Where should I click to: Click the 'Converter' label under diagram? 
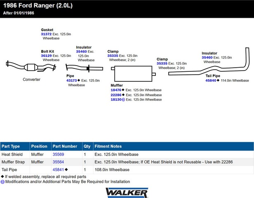[31, 79]
